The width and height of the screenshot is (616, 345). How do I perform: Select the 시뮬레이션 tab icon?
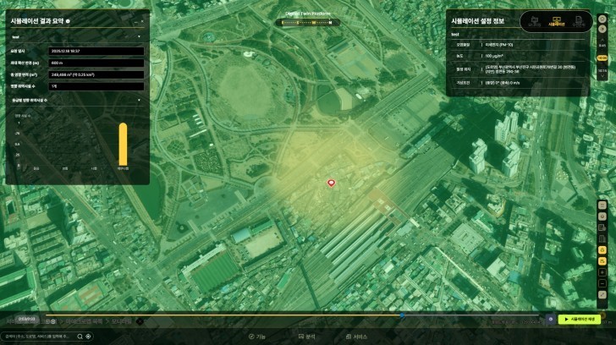tap(556, 21)
